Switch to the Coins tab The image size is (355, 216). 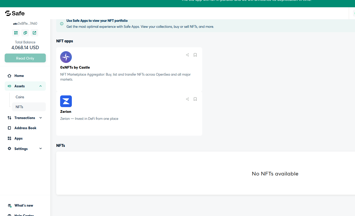[20, 97]
